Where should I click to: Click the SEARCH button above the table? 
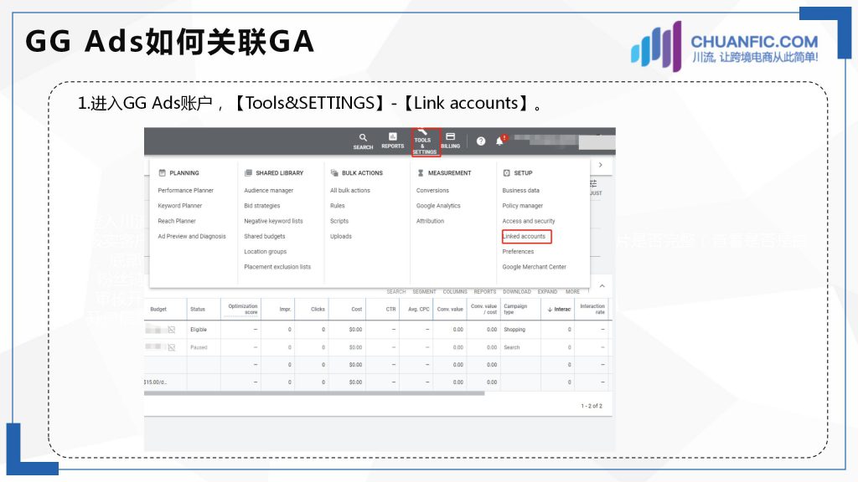[x=396, y=292]
